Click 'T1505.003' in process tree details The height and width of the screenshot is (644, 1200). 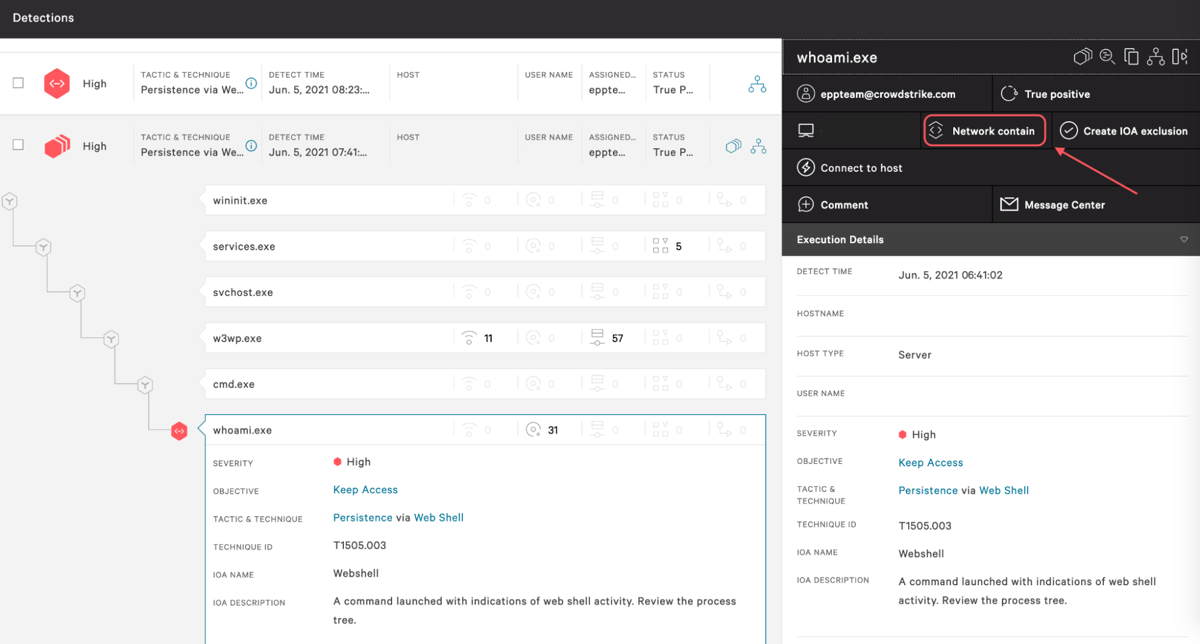click(x=360, y=545)
